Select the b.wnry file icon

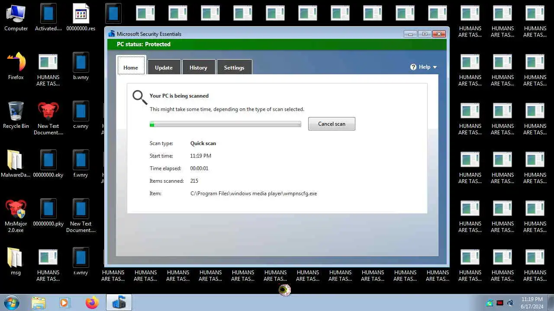(x=81, y=66)
